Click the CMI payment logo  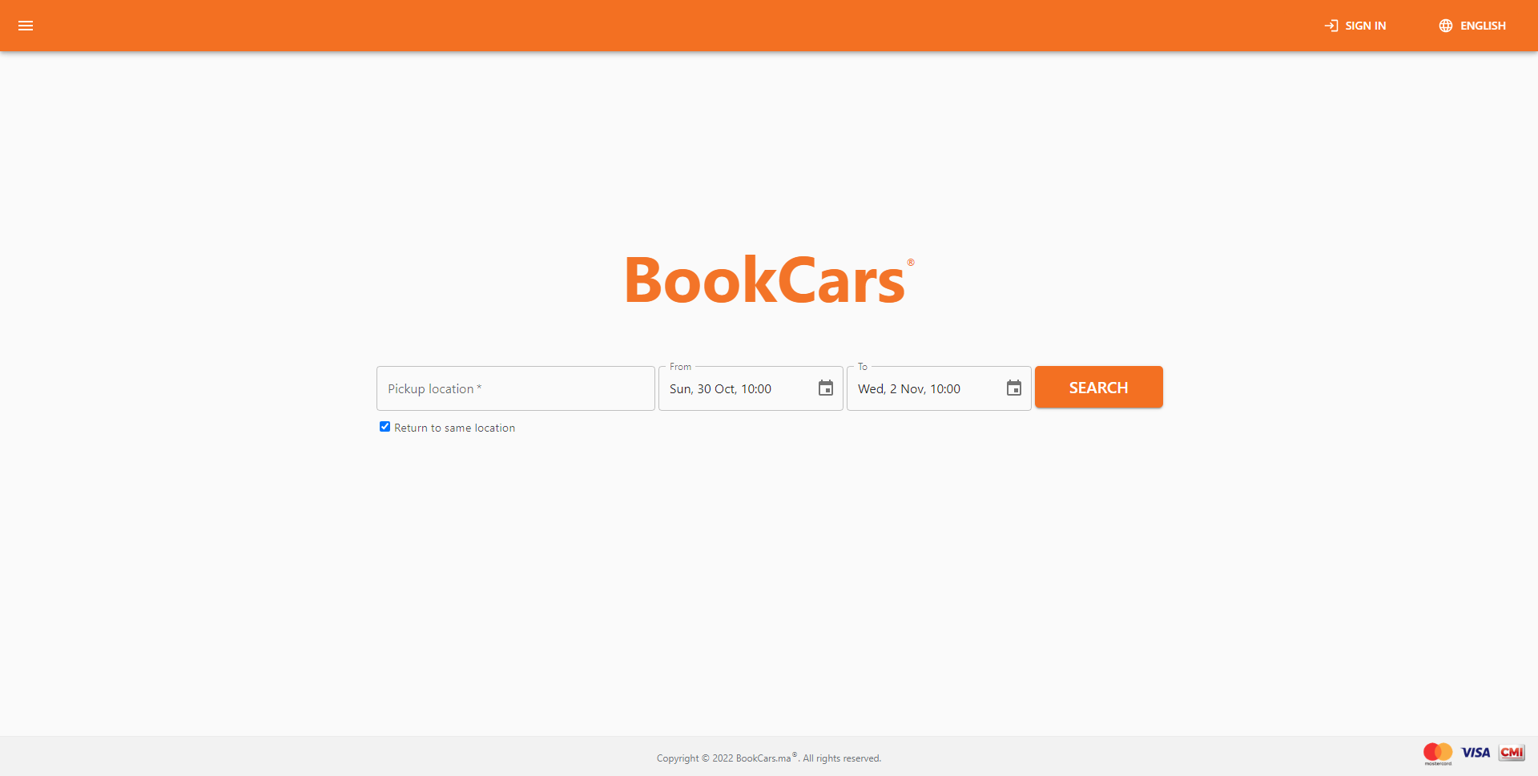click(1512, 753)
